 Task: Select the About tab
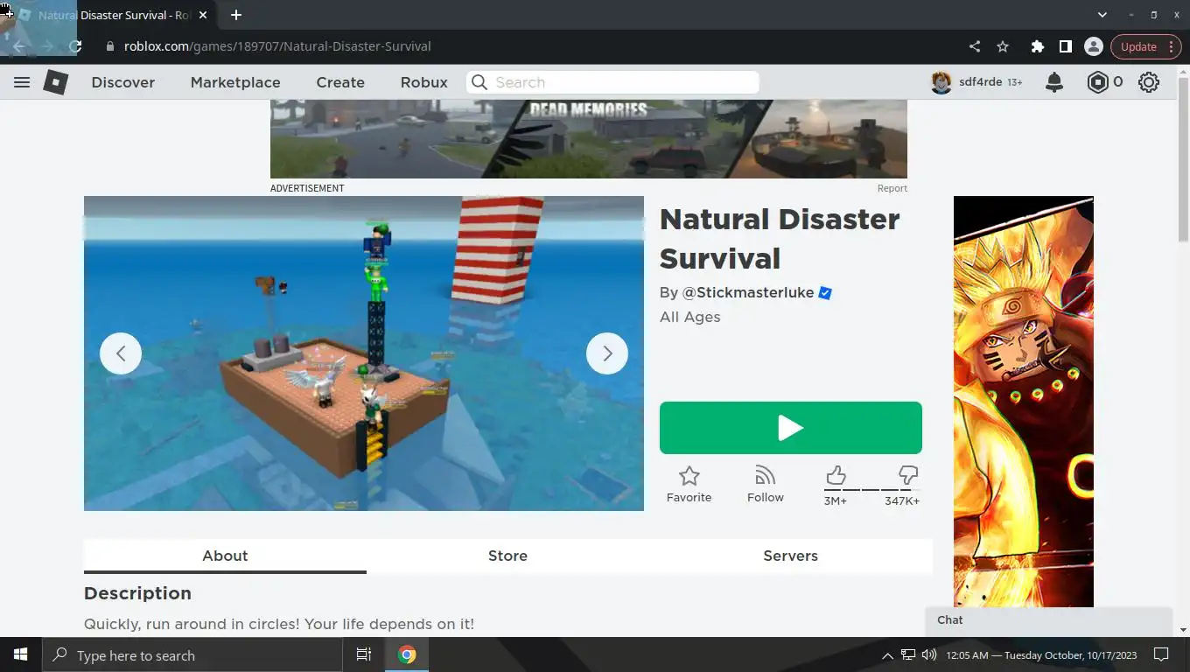(225, 556)
